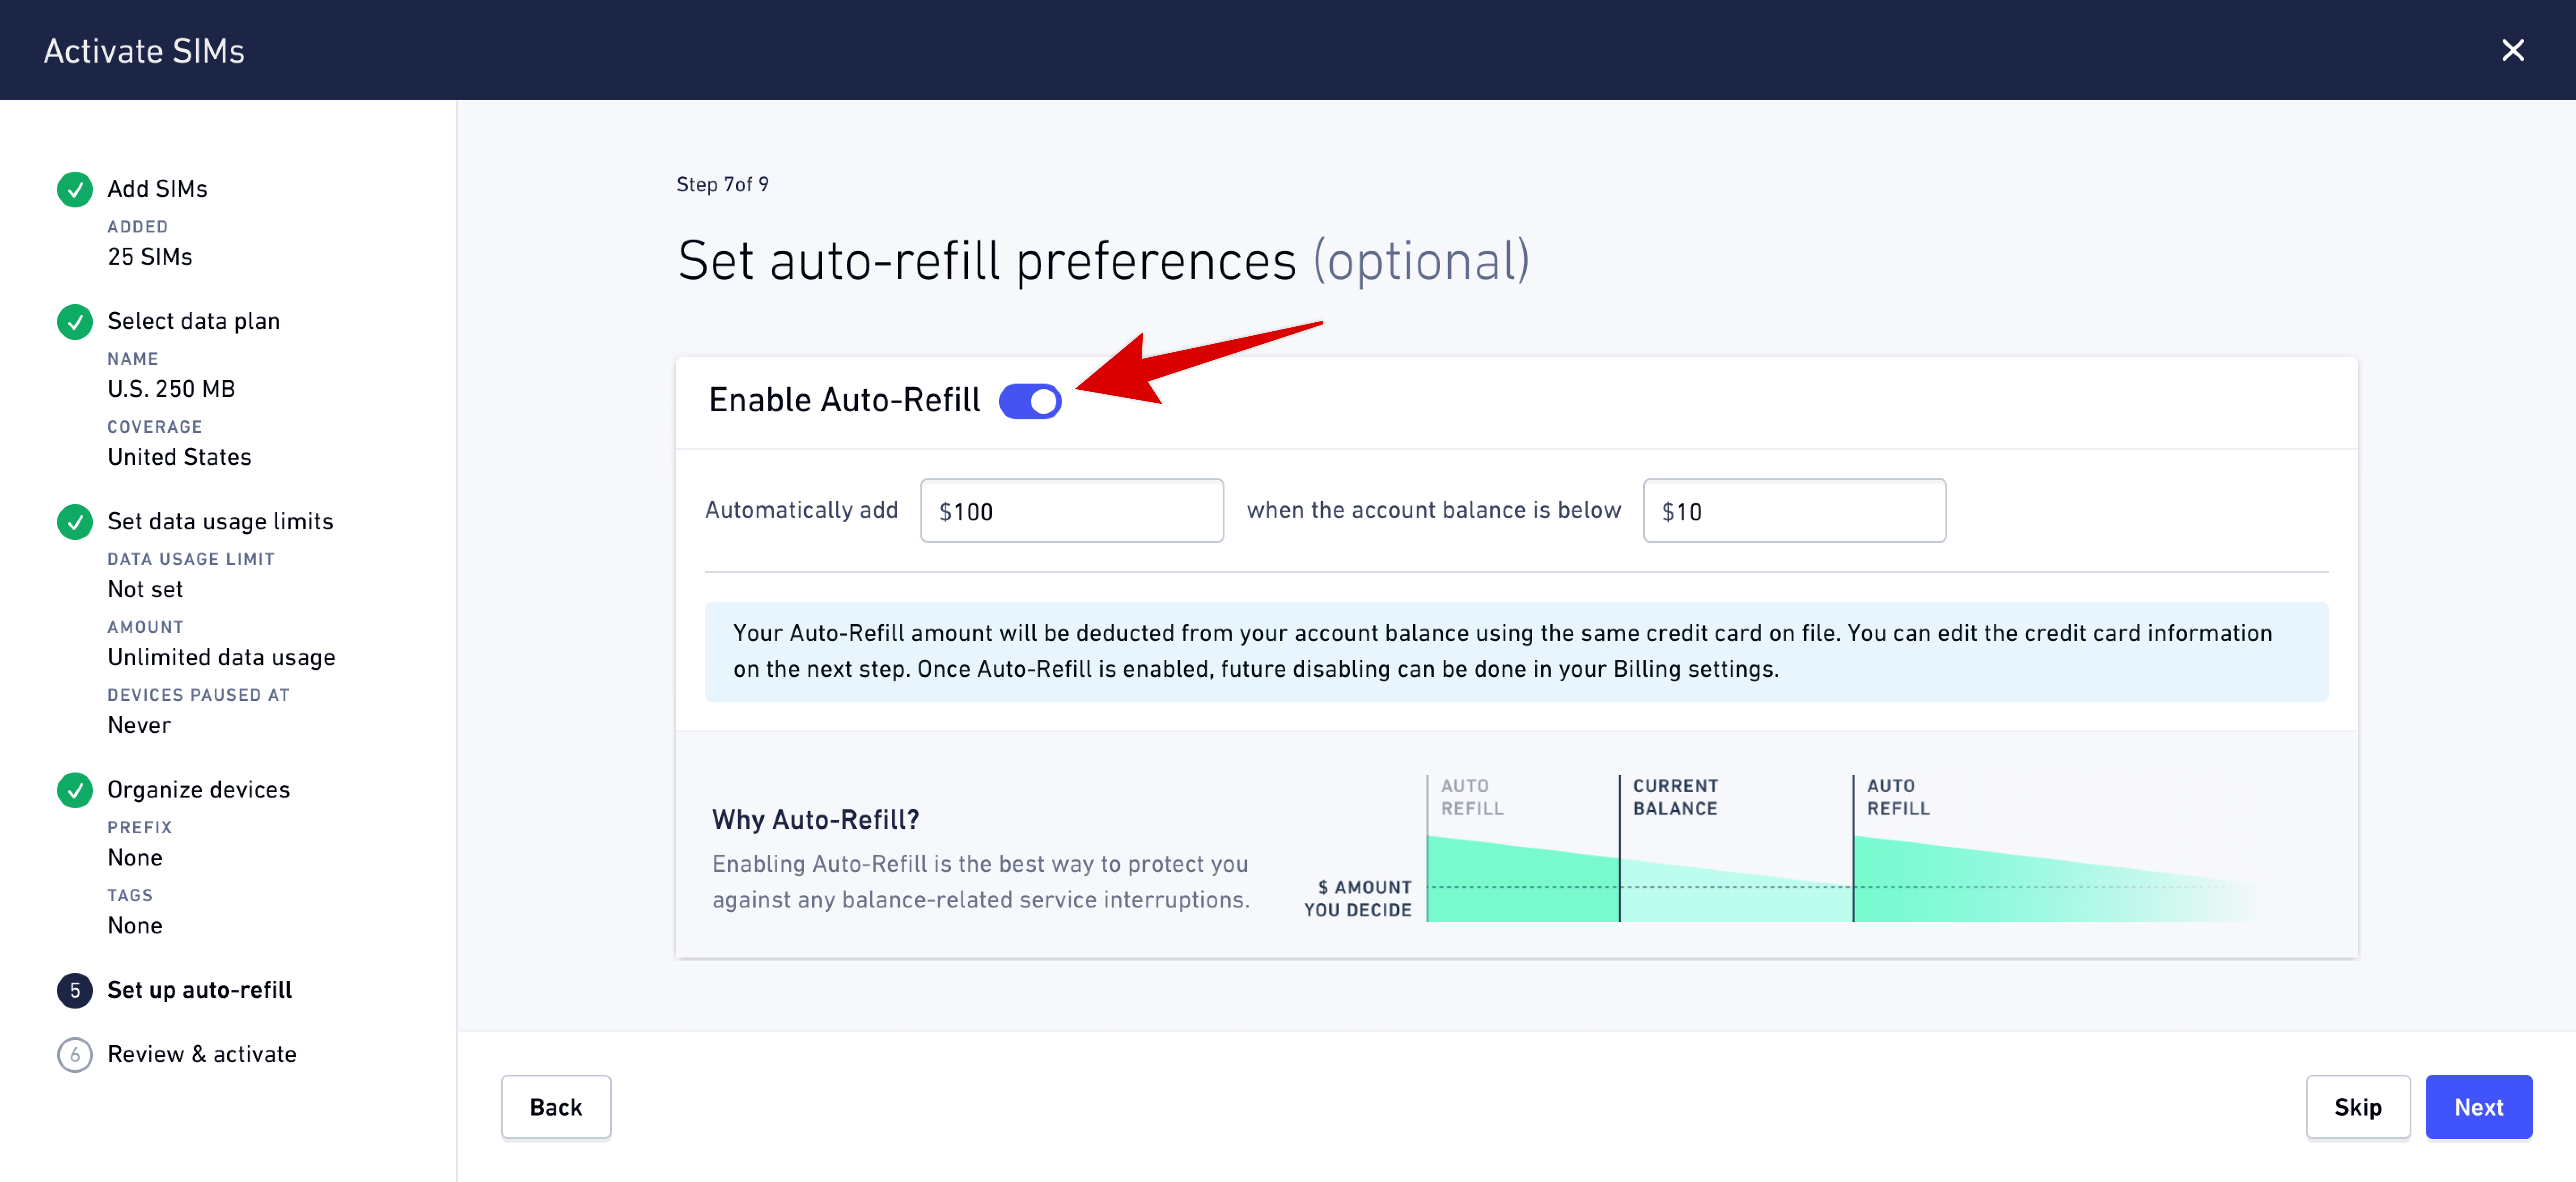Click the "Unlimited data usage" amount
This screenshot has width=2576, height=1182.
pos(221,657)
